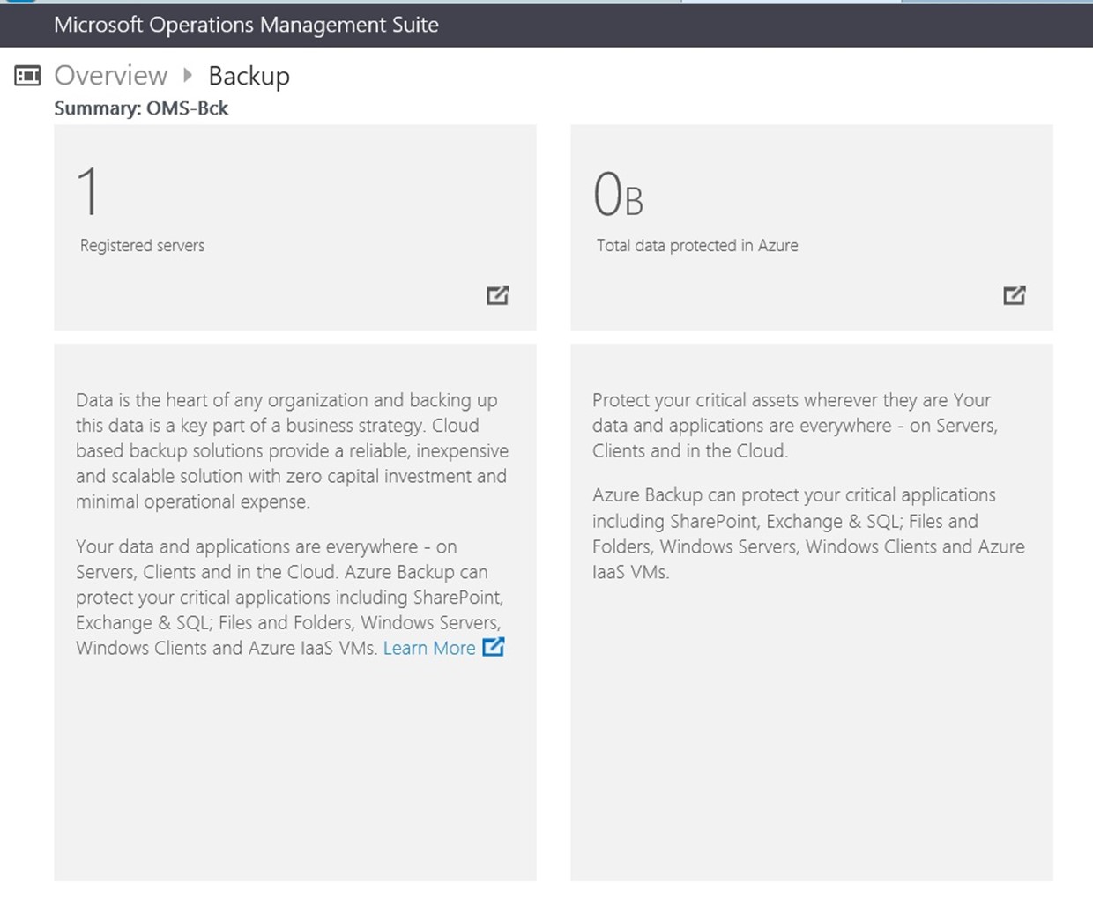1093x921 pixels.
Task: Open the Learn More link
Action: click(429, 648)
